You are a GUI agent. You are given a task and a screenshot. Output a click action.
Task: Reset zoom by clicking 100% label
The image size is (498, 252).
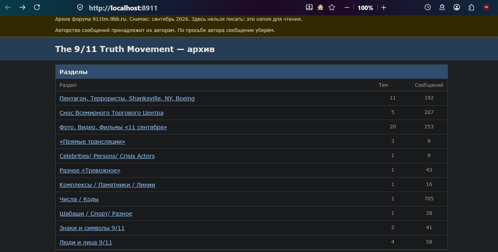pyautogui.click(x=365, y=8)
